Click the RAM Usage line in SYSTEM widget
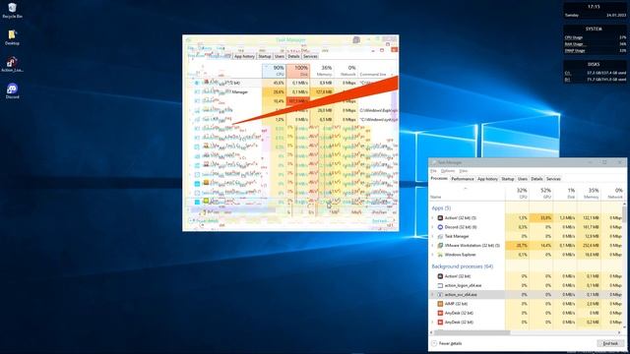630x354 pixels. tap(595, 43)
